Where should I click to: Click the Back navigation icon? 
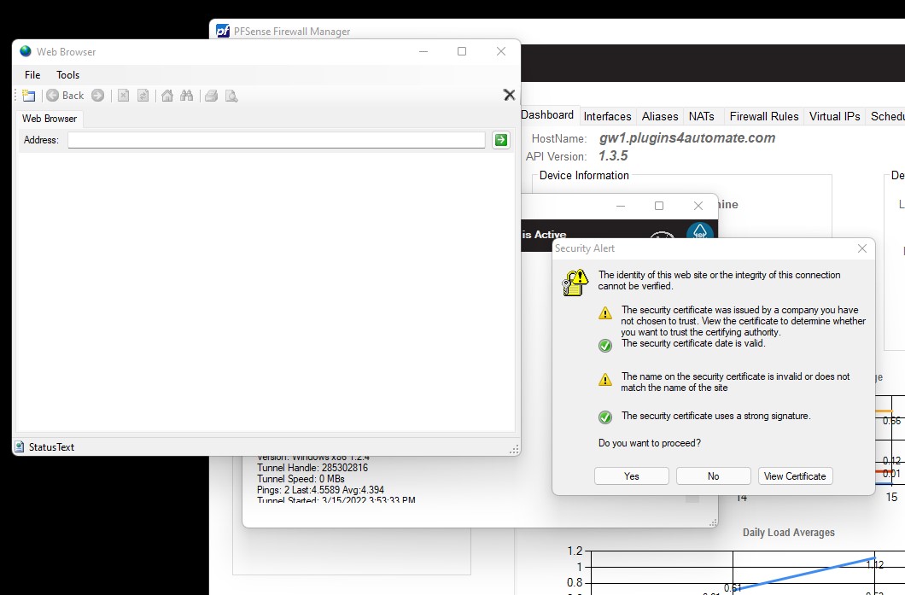pos(53,96)
